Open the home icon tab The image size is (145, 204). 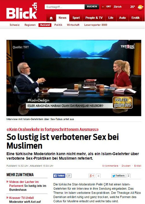coord(51,18)
